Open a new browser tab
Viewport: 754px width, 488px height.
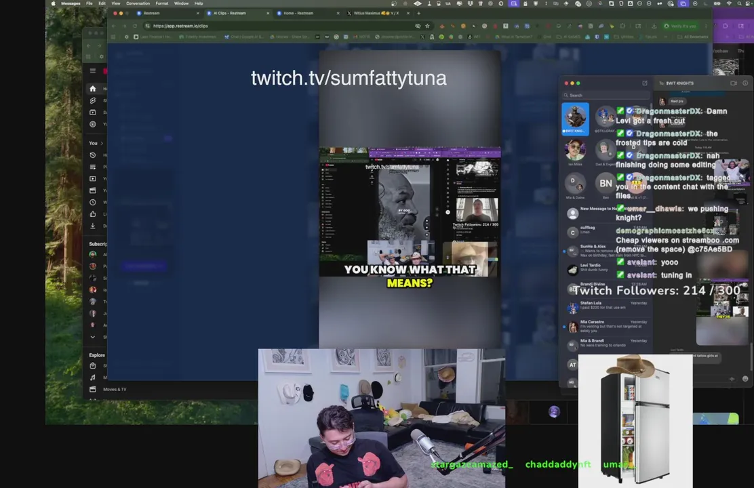point(419,13)
